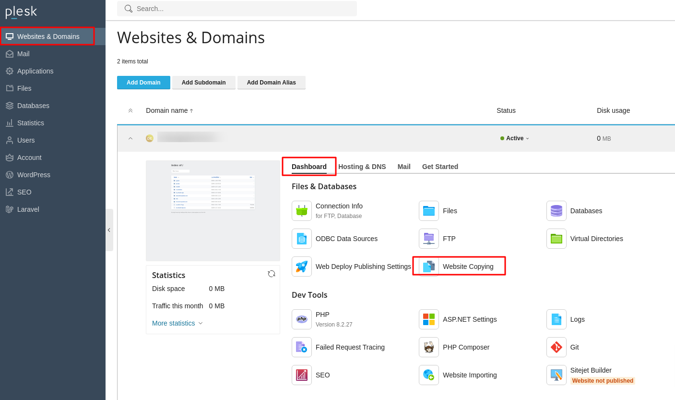Click the domain favicon icon
The height and width of the screenshot is (400, 675).
(150, 138)
